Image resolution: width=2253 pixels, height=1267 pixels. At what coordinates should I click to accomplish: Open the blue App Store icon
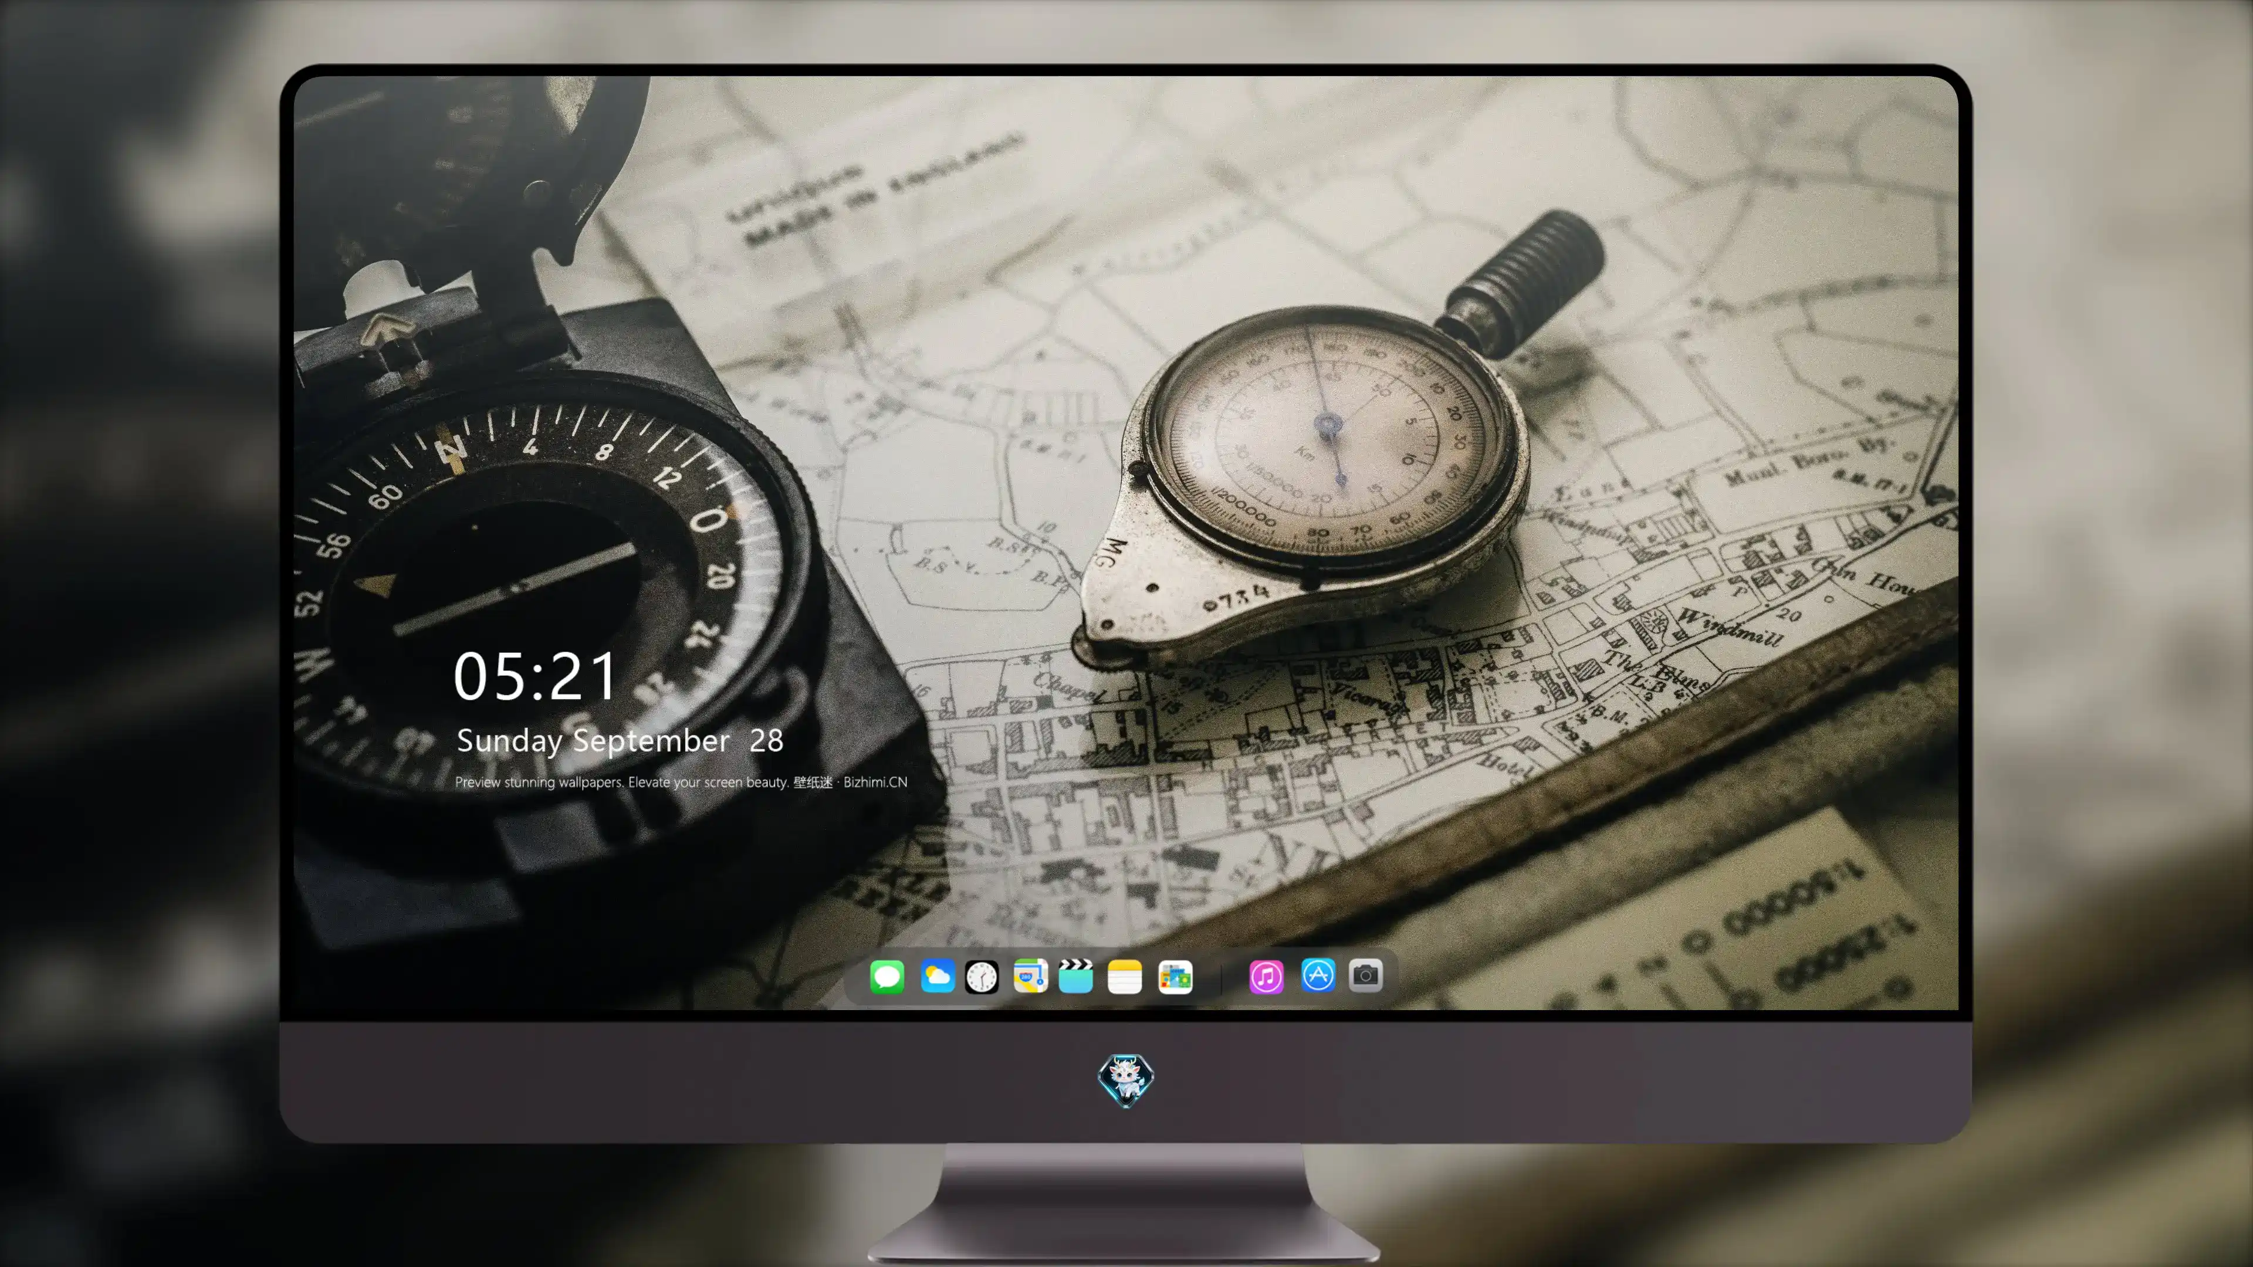pos(1318,975)
